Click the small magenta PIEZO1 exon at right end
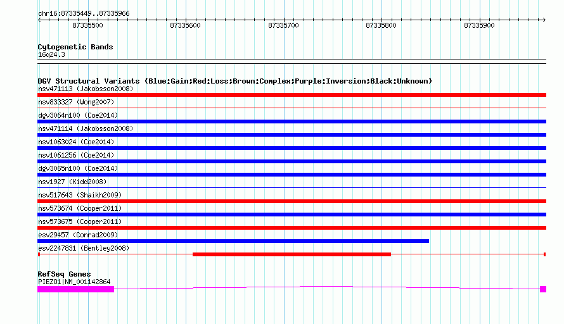The height and width of the screenshot is (324, 564). pyautogui.click(x=543, y=289)
